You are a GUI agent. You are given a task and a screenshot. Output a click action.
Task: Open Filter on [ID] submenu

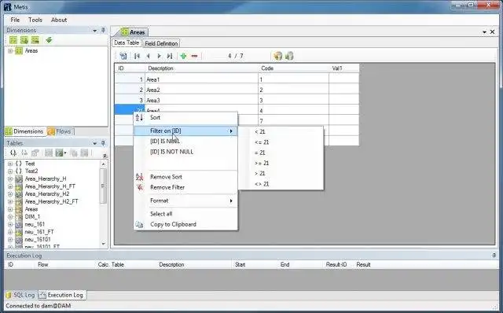[x=185, y=131]
